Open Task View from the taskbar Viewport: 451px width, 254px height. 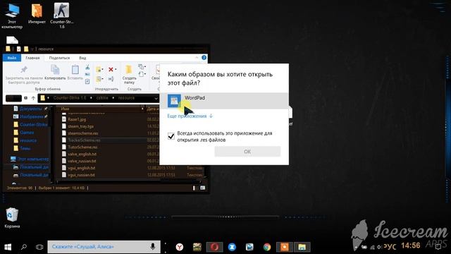(39, 247)
